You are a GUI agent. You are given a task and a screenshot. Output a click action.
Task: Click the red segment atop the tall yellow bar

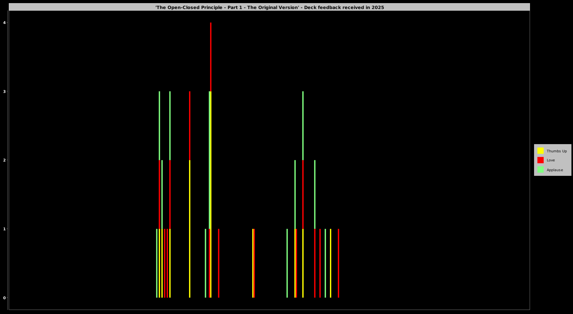(190, 126)
